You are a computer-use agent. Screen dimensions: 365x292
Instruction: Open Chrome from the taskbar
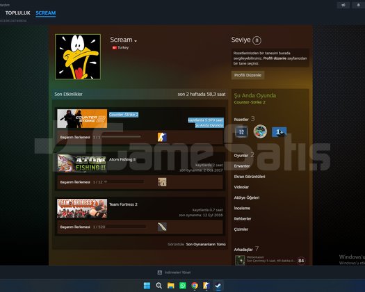195,286
